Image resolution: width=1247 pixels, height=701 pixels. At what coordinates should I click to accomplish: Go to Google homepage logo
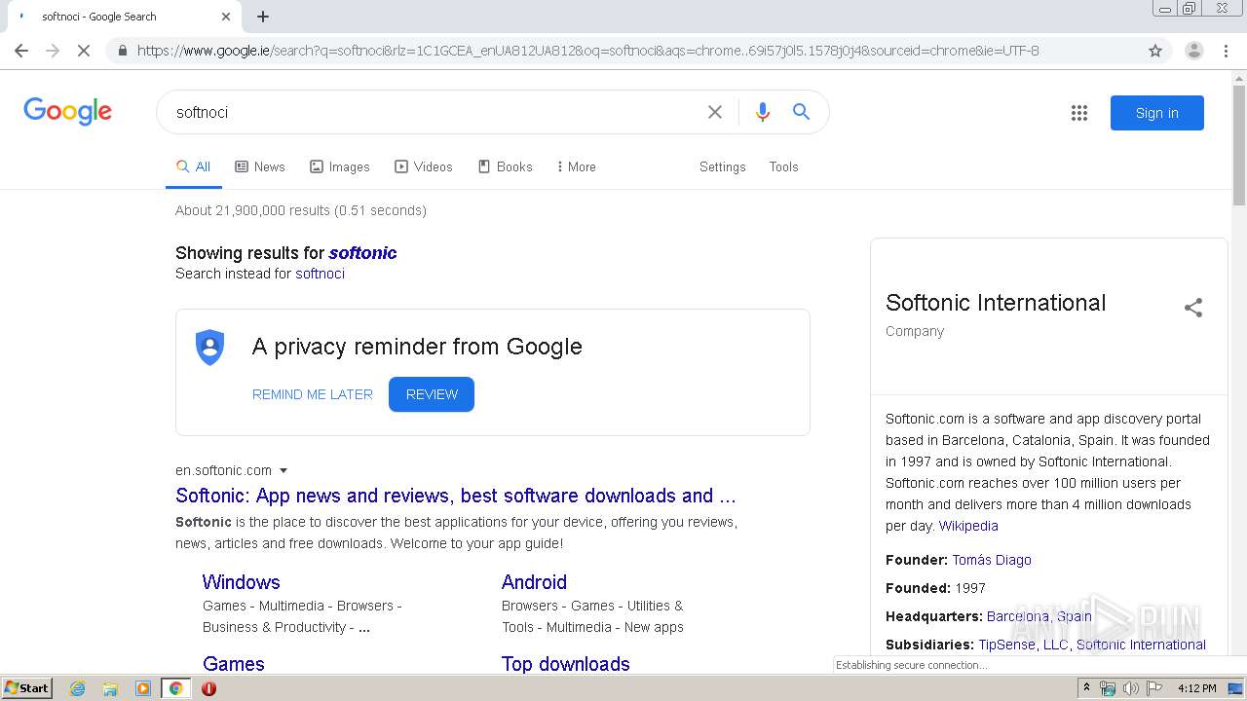click(68, 112)
